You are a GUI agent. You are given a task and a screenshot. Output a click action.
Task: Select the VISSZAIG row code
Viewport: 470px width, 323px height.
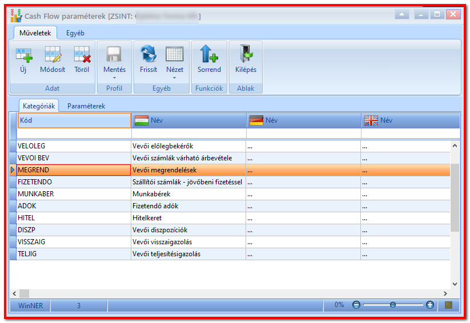(74, 242)
